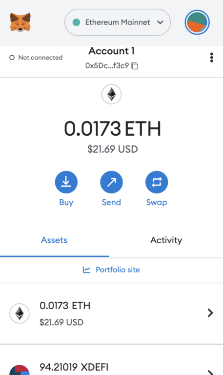Click the XDEFI token icon
The image size is (223, 375).
pyautogui.click(x=20, y=370)
